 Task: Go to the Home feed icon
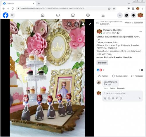43,15
